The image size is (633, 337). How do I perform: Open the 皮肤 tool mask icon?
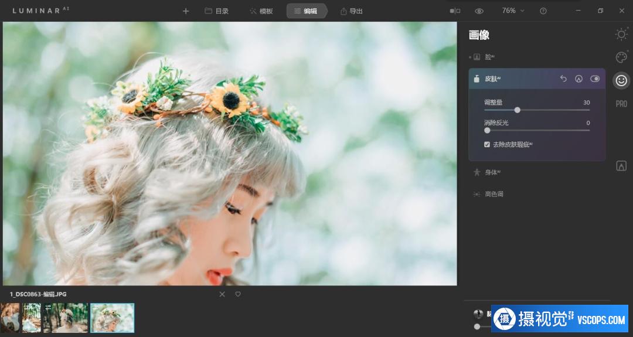point(579,79)
